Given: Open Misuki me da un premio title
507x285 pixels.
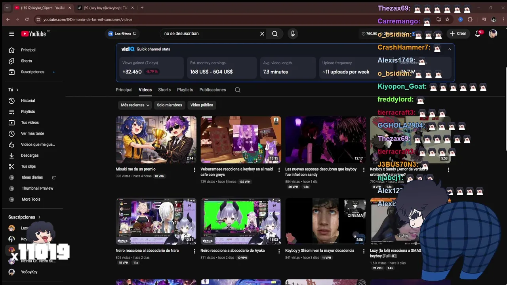Looking at the screenshot, I should (135, 169).
